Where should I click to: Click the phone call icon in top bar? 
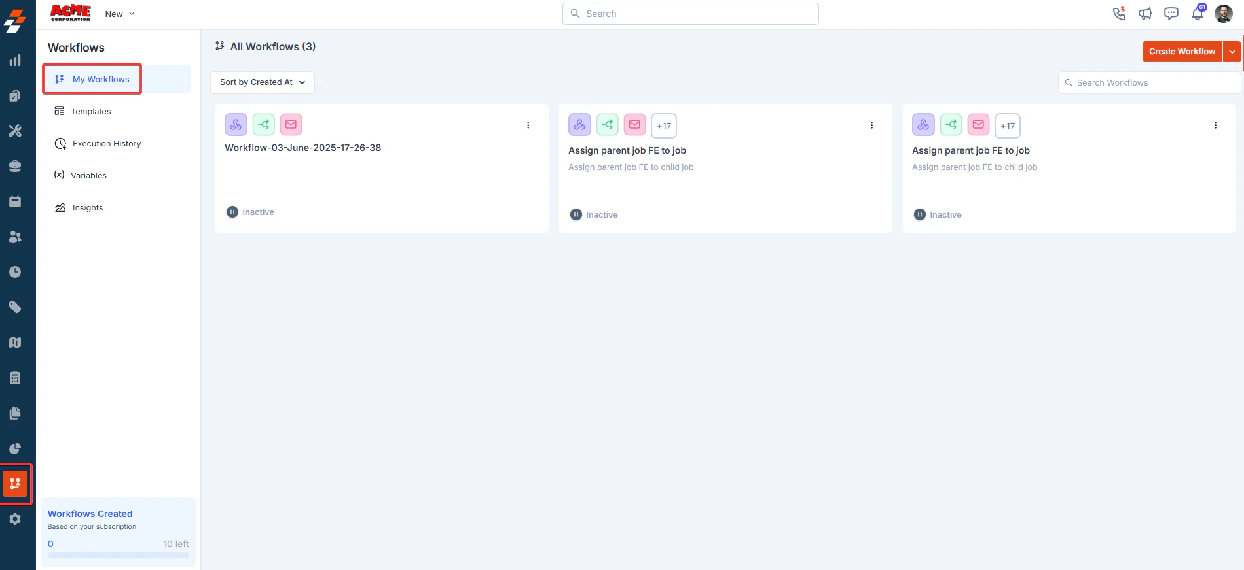[x=1119, y=14]
